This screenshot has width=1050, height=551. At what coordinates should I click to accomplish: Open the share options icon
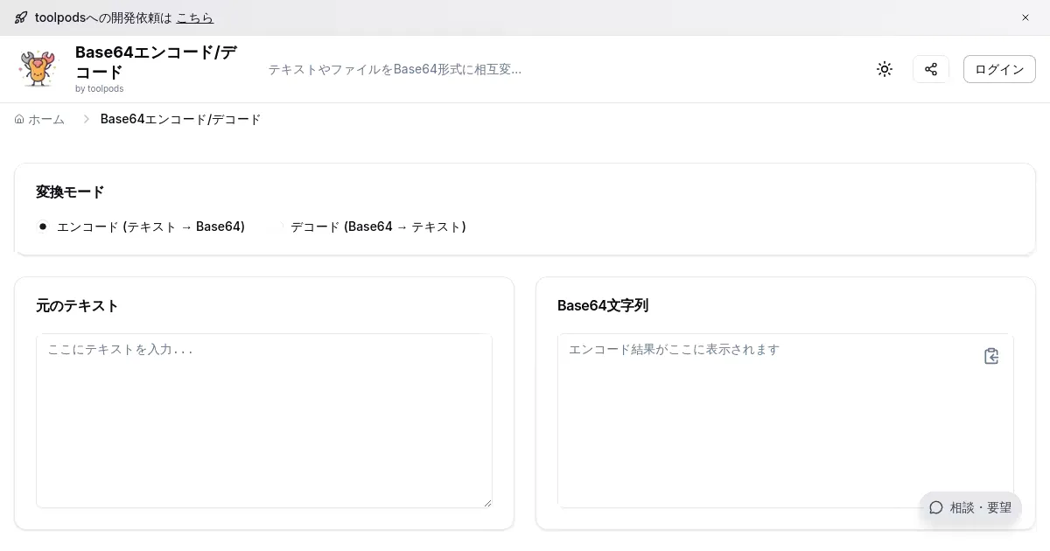[931, 69]
